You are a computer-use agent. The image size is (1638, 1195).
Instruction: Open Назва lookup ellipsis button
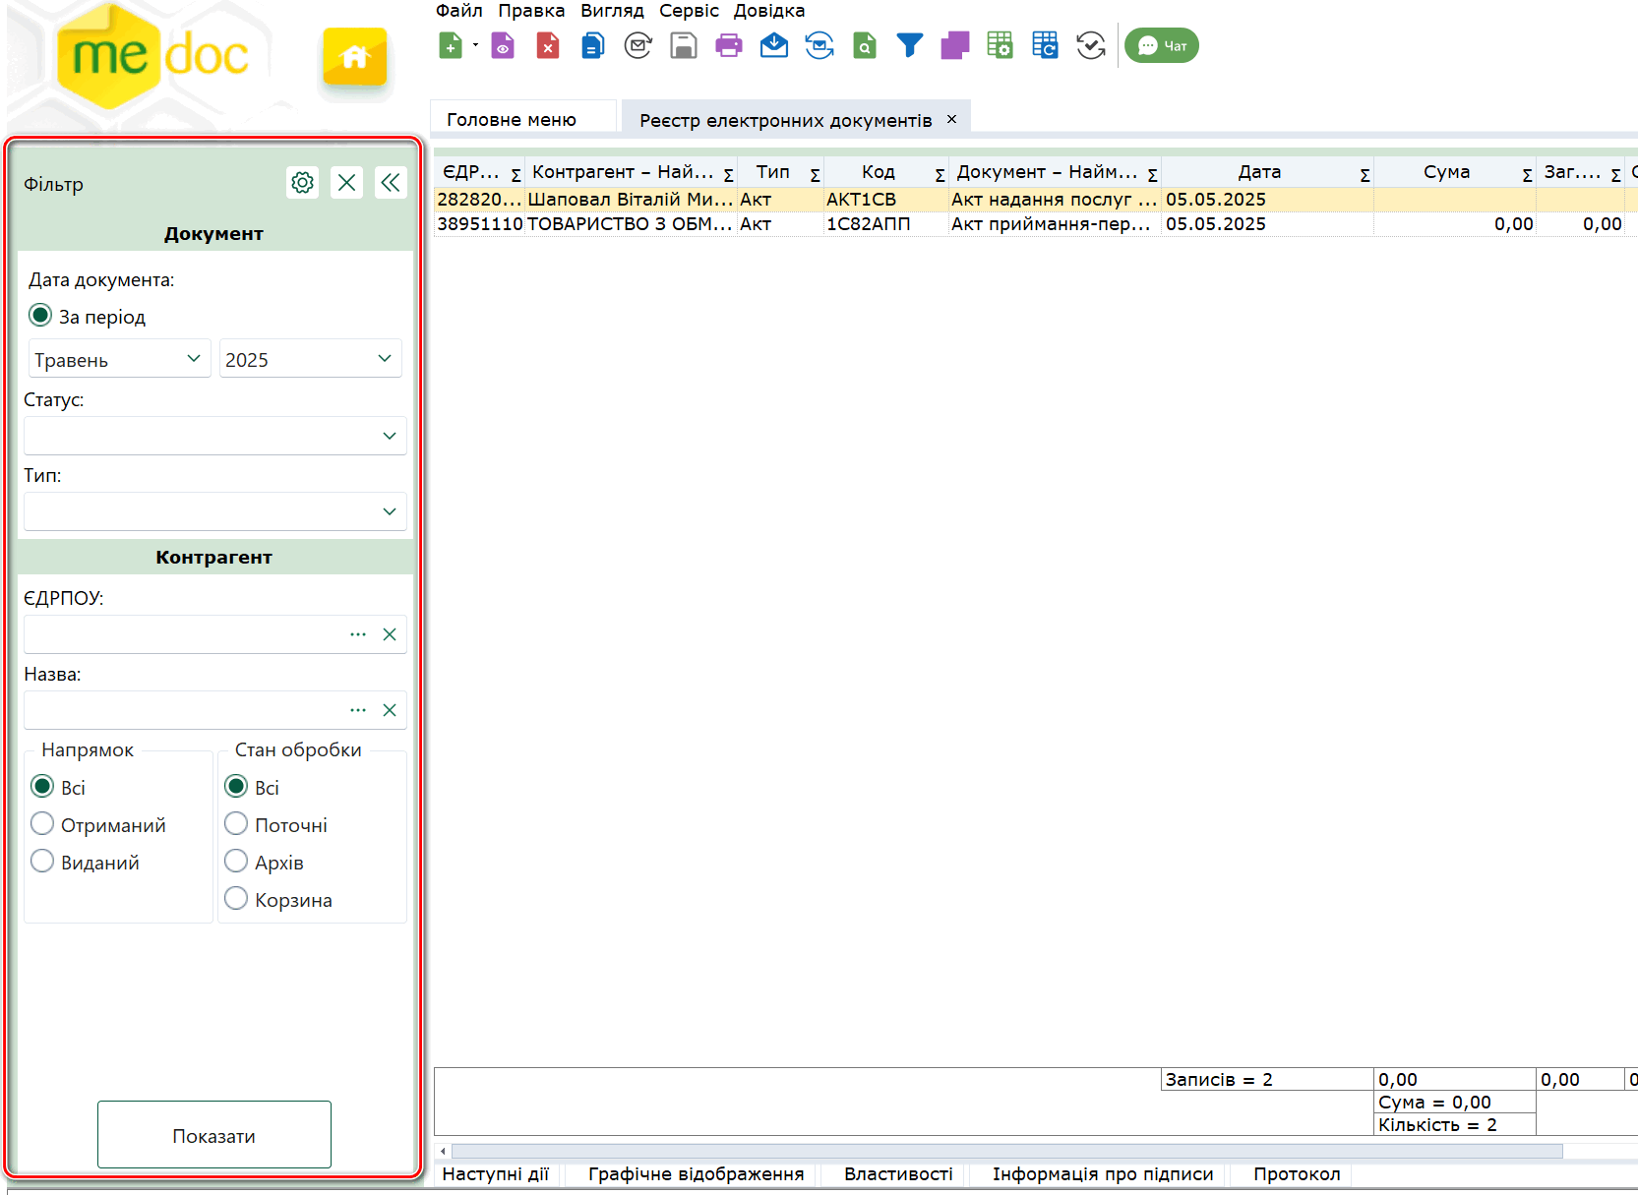[358, 710]
